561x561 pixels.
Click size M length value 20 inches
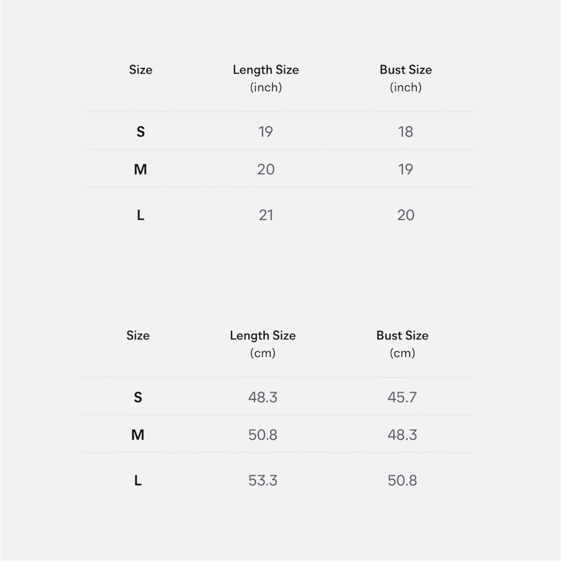[266, 170]
